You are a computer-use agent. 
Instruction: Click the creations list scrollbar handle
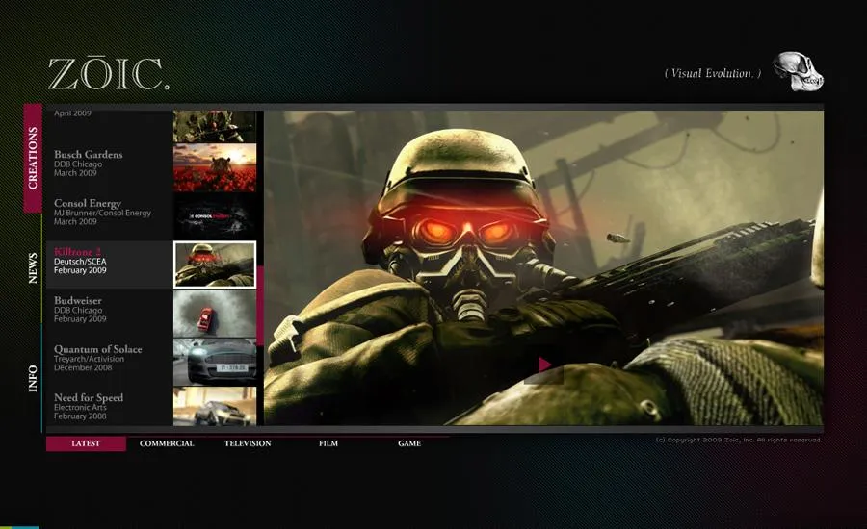pyautogui.click(x=260, y=306)
